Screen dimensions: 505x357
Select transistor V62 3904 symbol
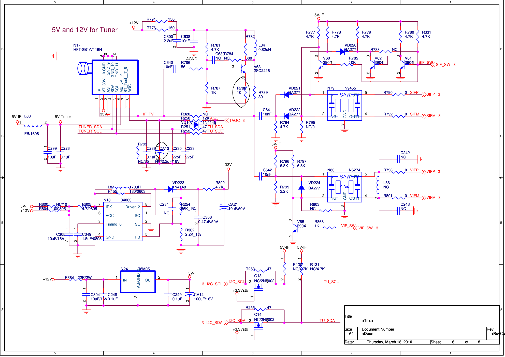[x=372, y=65]
